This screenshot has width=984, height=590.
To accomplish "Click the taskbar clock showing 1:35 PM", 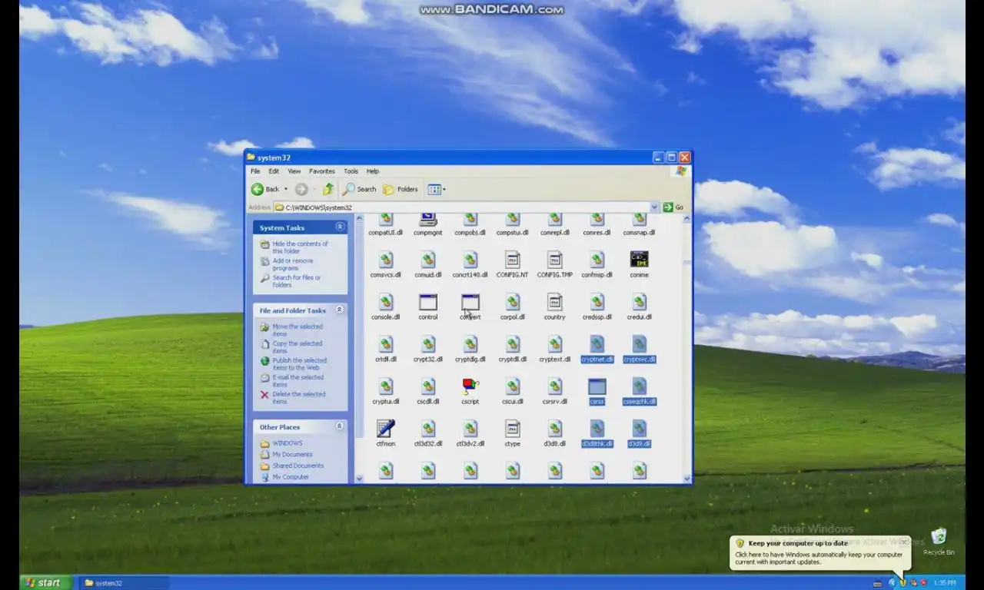I will click(x=945, y=583).
